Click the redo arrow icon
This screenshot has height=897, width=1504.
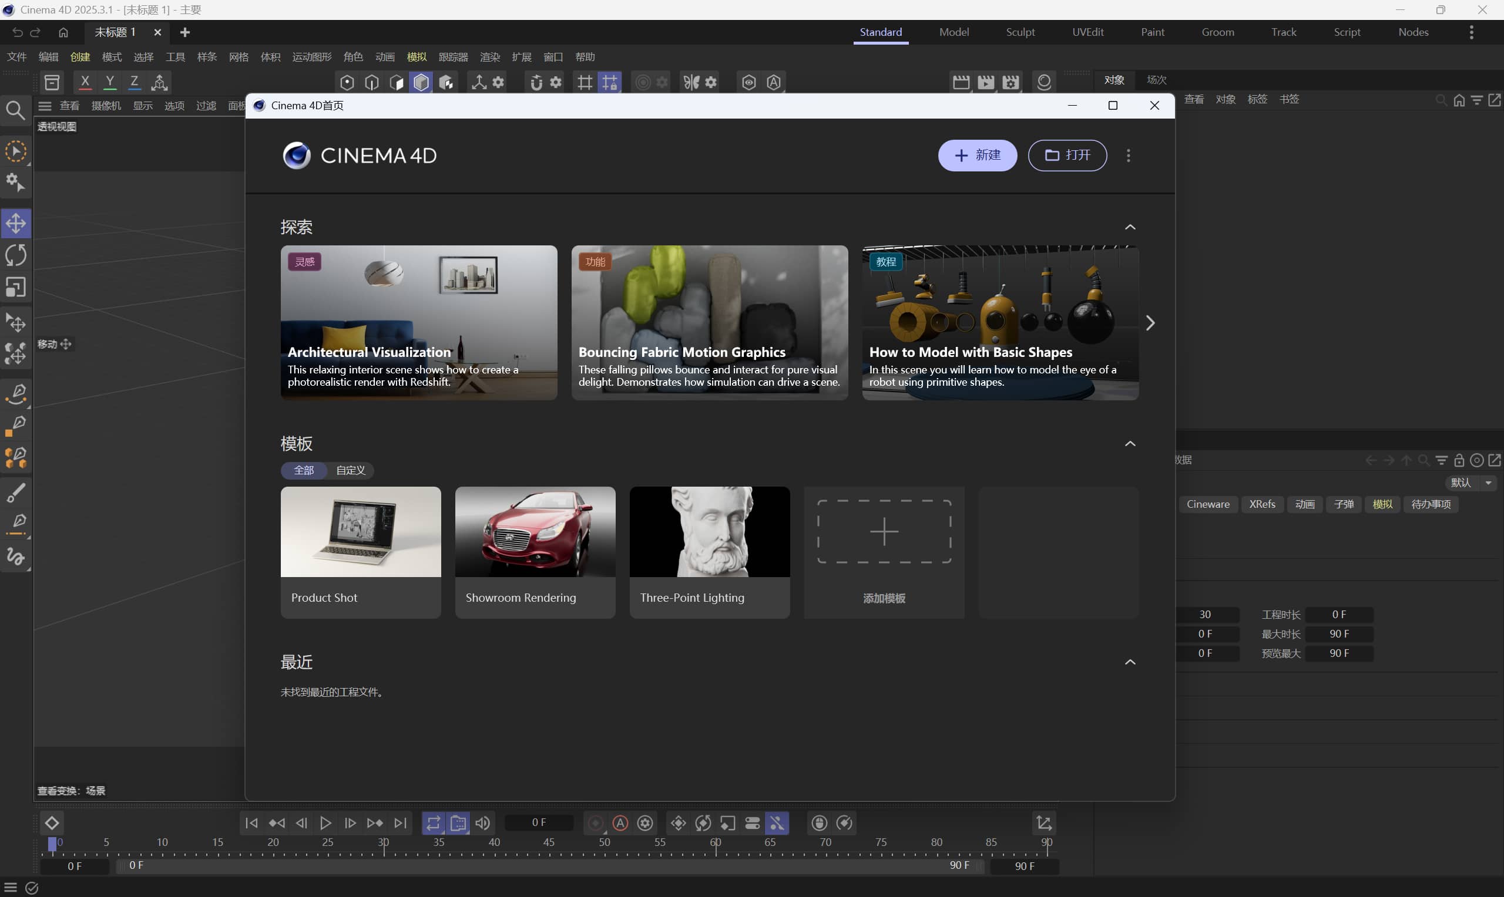click(x=36, y=32)
